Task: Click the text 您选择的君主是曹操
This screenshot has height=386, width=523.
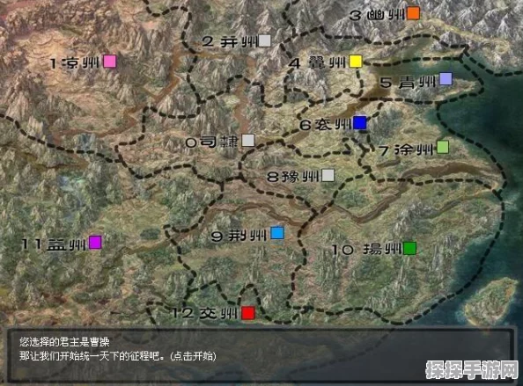Action: pyautogui.click(x=64, y=342)
